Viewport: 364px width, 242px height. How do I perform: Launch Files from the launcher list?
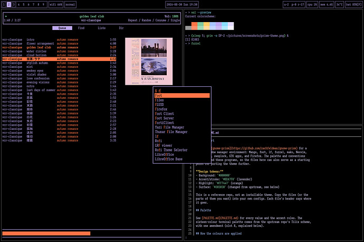pyautogui.click(x=182, y=100)
